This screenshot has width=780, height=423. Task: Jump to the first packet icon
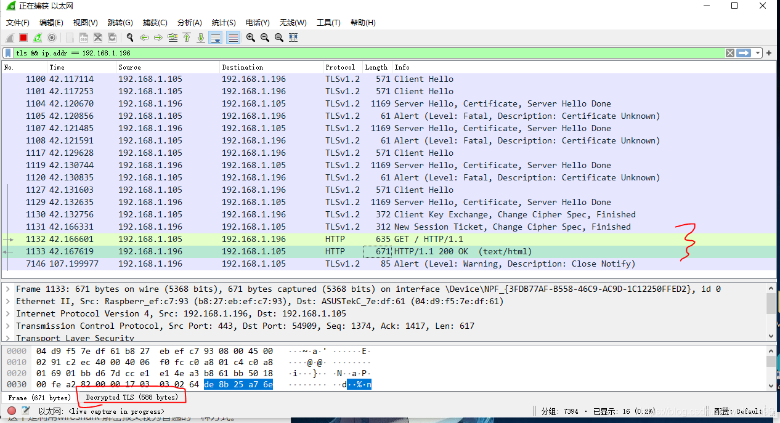187,38
